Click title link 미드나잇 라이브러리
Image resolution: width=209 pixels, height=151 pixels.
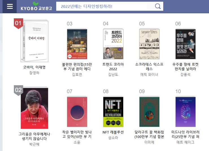(x=185, y=134)
